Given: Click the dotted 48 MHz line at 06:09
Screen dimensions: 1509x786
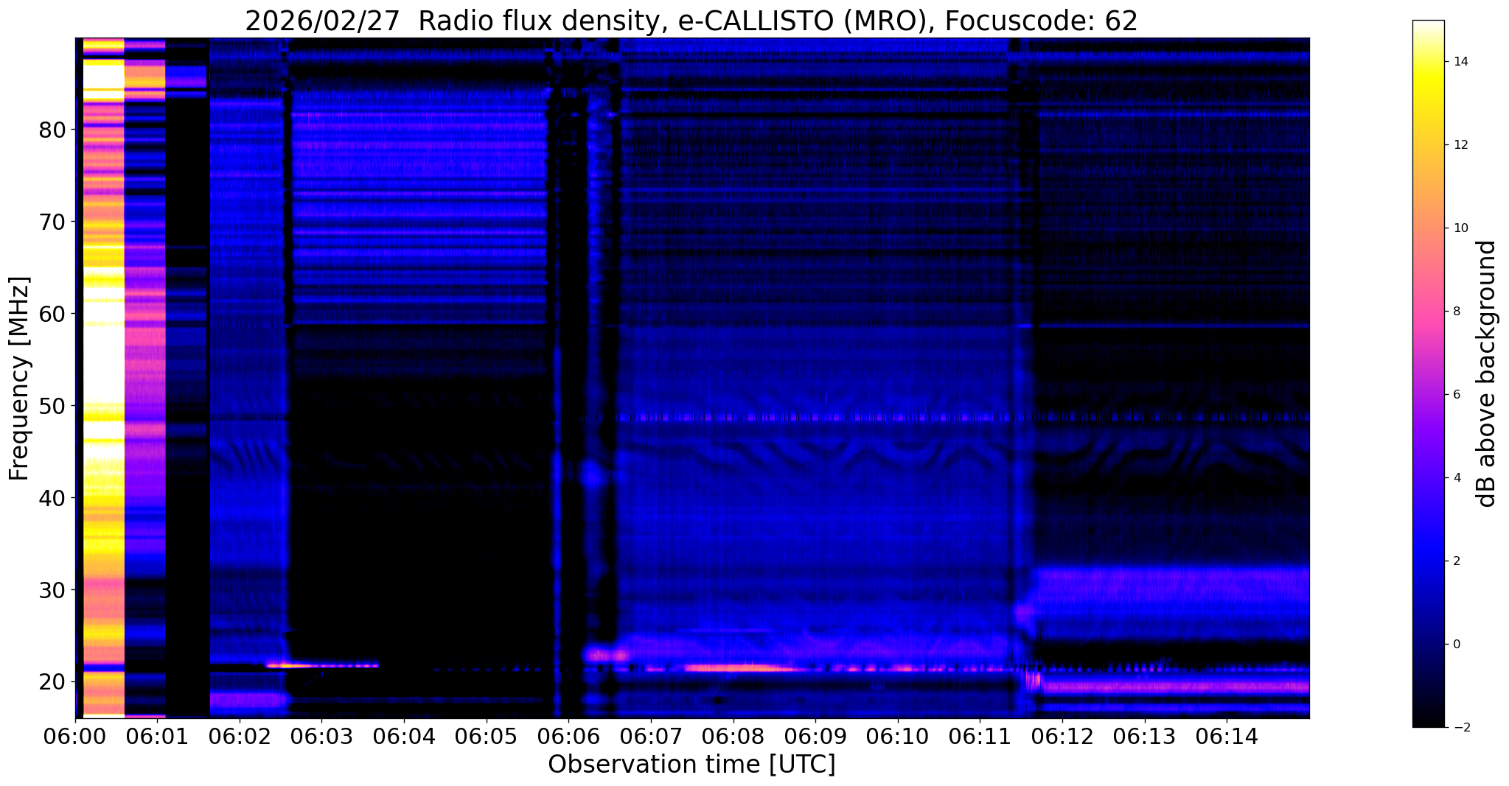Looking at the screenshot, I should pos(815,418).
